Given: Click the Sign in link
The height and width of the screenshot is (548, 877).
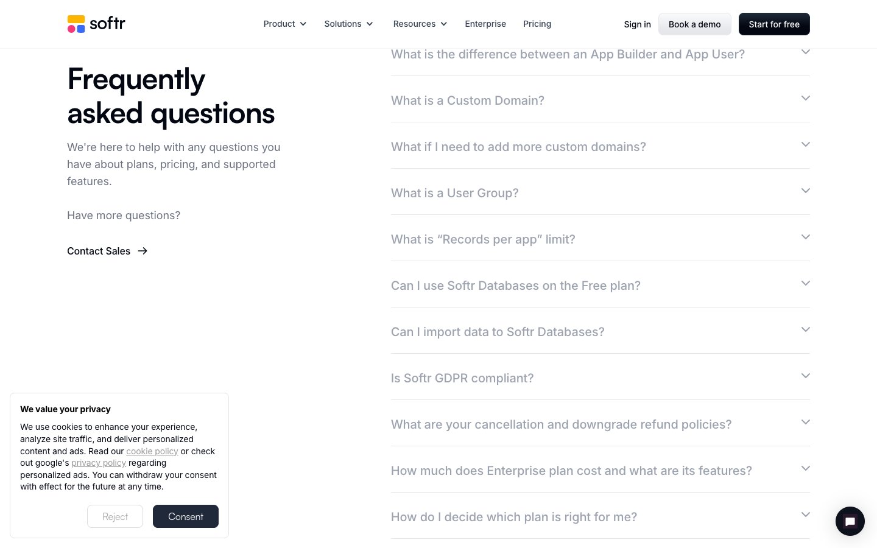Looking at the screenshot, I should 637,24.
